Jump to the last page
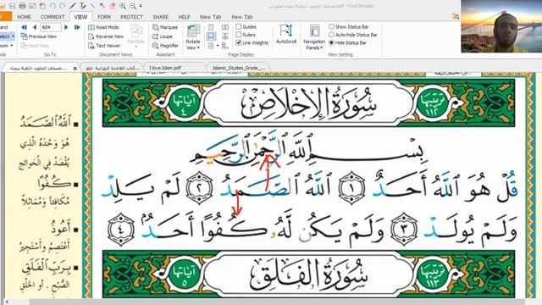The image size is (542, 305). 77,27
